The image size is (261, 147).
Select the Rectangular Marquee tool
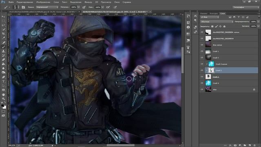[x=3, y=21]
